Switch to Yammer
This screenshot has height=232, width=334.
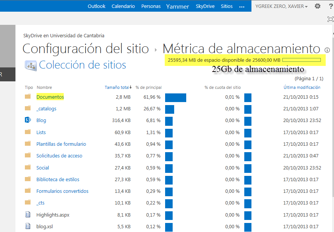pos(178,6)
